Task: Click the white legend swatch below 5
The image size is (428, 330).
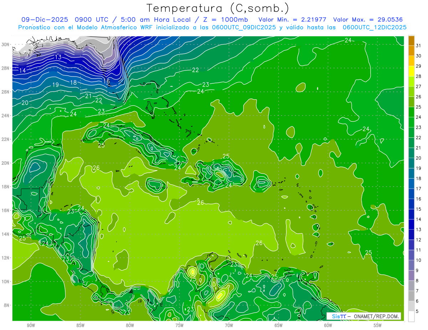Action: tap(411, 316)
